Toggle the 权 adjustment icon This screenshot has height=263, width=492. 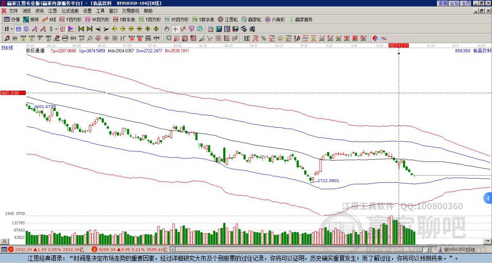[x=62, y=29]
